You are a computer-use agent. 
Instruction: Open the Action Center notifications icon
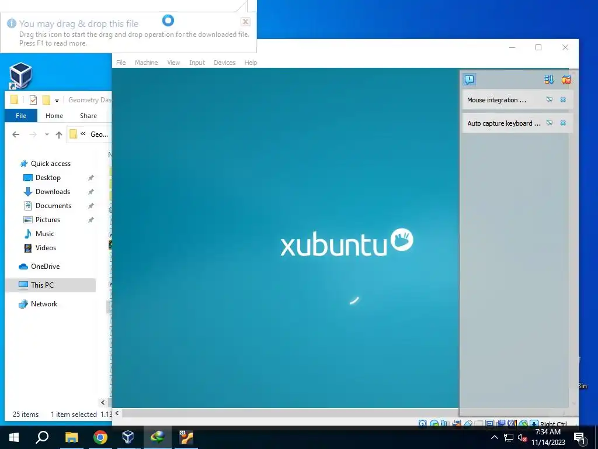click(579, 438)
